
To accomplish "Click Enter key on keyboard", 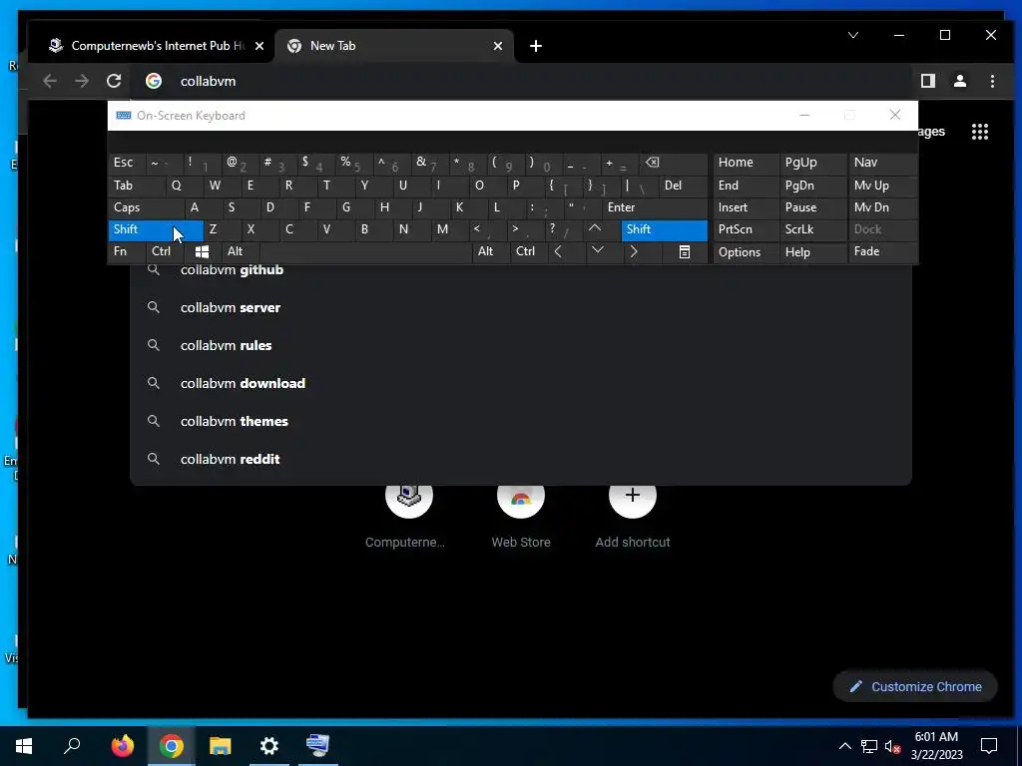I will click(x=655, y=207).
